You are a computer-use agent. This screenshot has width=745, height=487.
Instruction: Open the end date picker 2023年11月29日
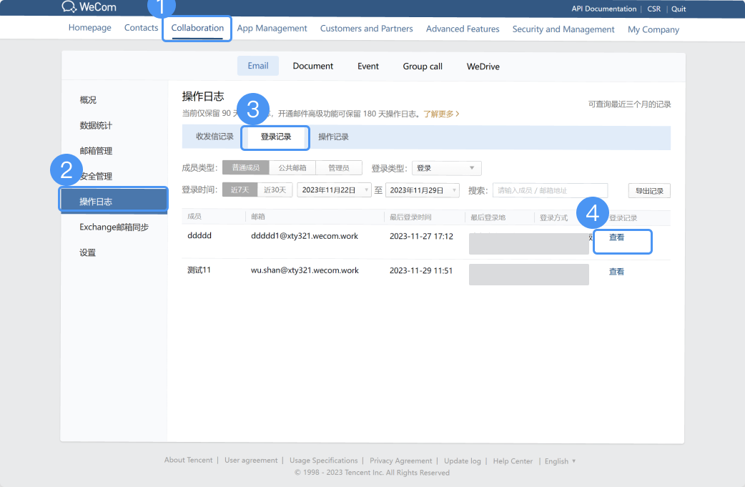click(x=421, y=190)
